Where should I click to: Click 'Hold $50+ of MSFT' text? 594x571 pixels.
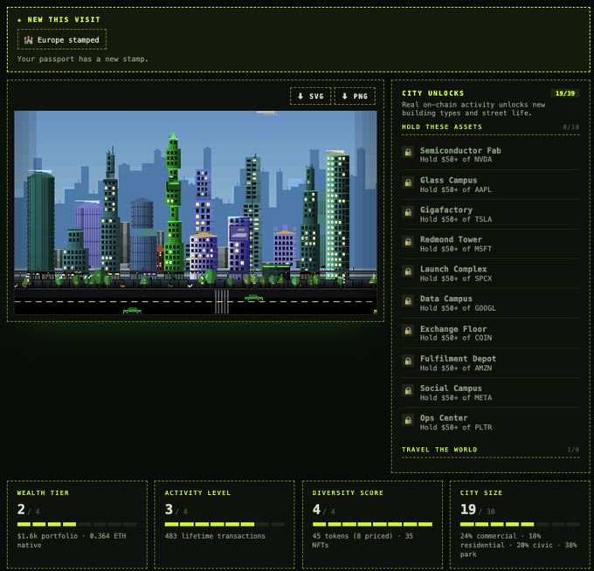(456, 249)
